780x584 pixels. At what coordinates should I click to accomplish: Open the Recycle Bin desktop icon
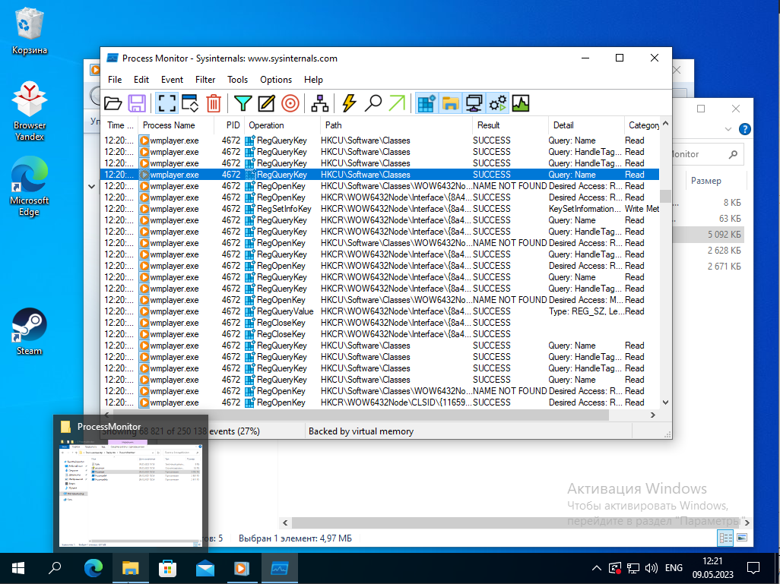point(30,31)
